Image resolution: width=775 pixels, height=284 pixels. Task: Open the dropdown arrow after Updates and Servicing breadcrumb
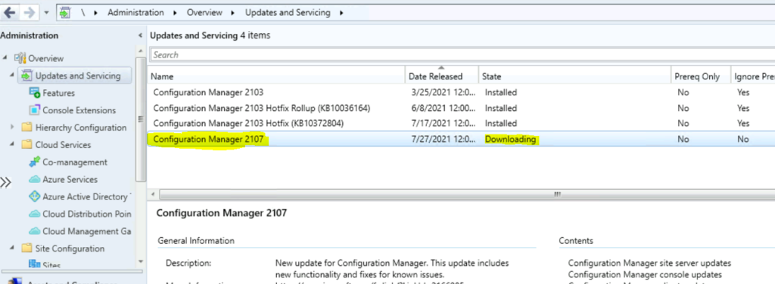coord(341,14)
